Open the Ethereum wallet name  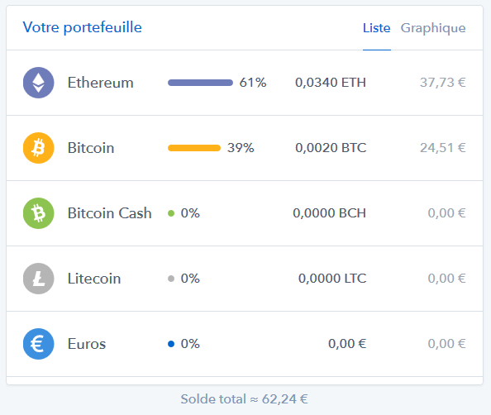pos(101,83)
